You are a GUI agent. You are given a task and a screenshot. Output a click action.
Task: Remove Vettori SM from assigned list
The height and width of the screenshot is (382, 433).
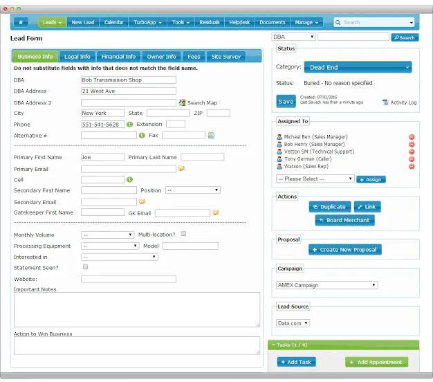412,152
